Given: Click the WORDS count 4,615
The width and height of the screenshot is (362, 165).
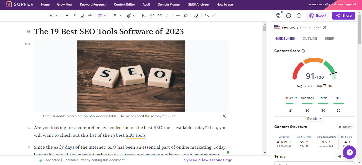Looking at the screenshot, I should click(282, 142).
